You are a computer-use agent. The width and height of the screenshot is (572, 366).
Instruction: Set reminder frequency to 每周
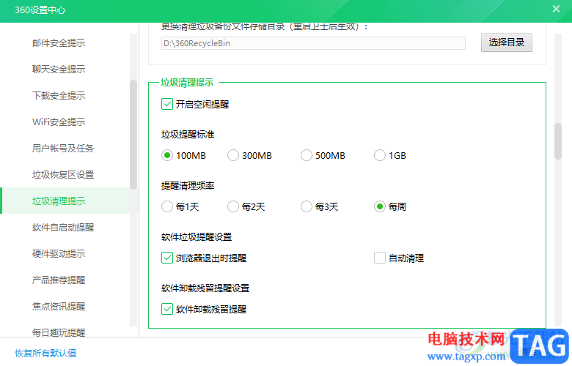click(380, 207)
